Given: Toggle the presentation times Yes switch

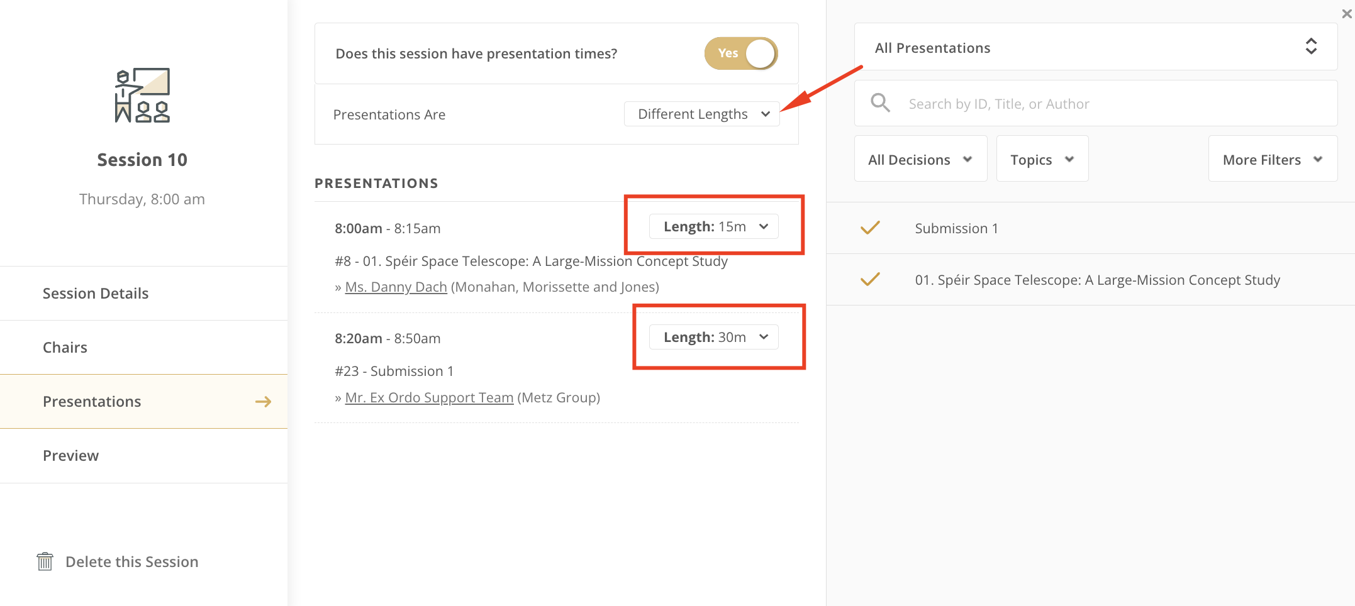Looking at the screenshot, I should [x=741, y=53].
